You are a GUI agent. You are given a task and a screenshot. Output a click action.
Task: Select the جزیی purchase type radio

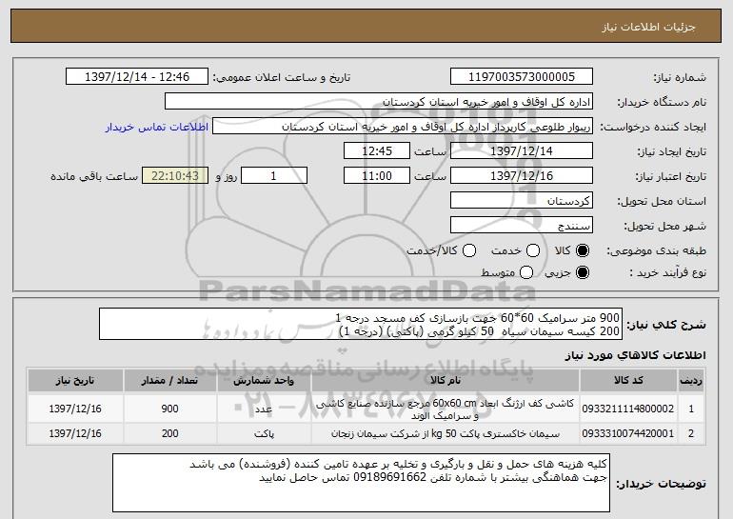coord(583,272)
